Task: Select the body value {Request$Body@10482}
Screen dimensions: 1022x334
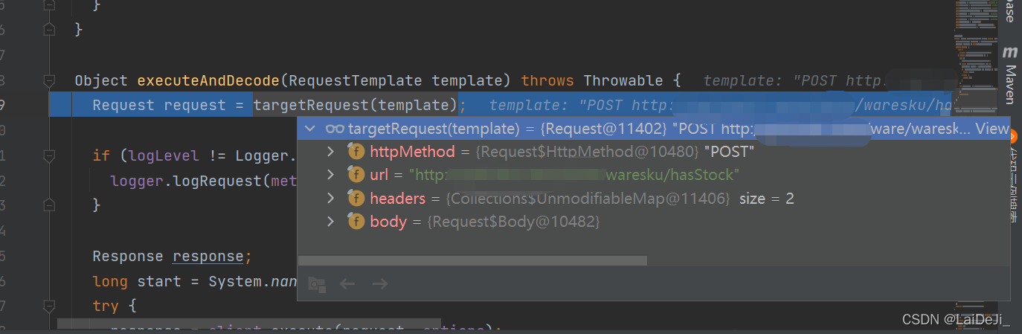Action: click(x=513, y=222)
